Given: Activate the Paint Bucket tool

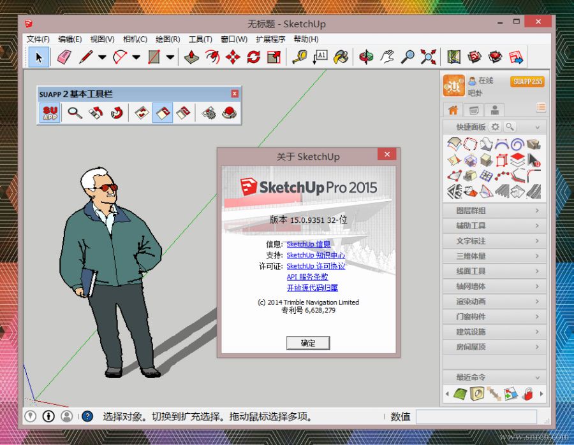Looking at the screenshot, I should (341, 57).
